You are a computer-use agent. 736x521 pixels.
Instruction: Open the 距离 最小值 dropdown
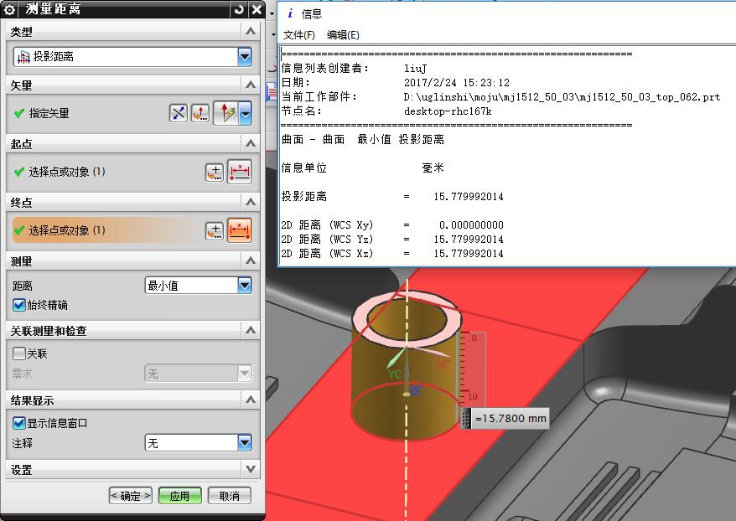click(x=244, y=286)
